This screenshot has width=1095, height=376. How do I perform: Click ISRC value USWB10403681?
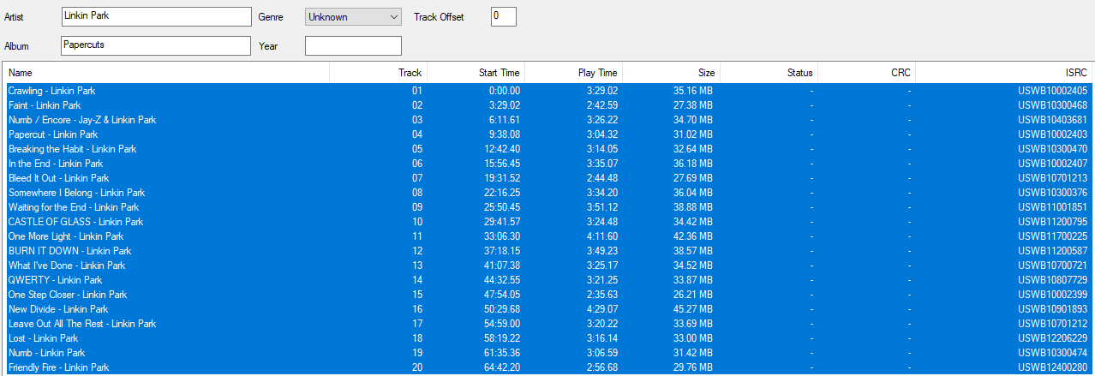[1052, 120]
